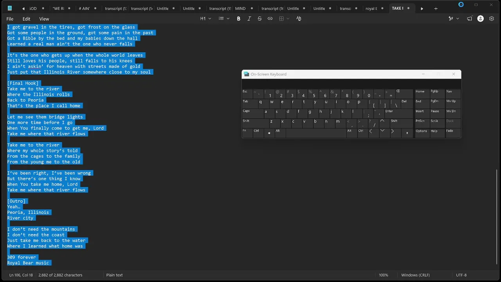The image size is (501, 282).
Task: Open the File menu
Action: tap(10, 19)
